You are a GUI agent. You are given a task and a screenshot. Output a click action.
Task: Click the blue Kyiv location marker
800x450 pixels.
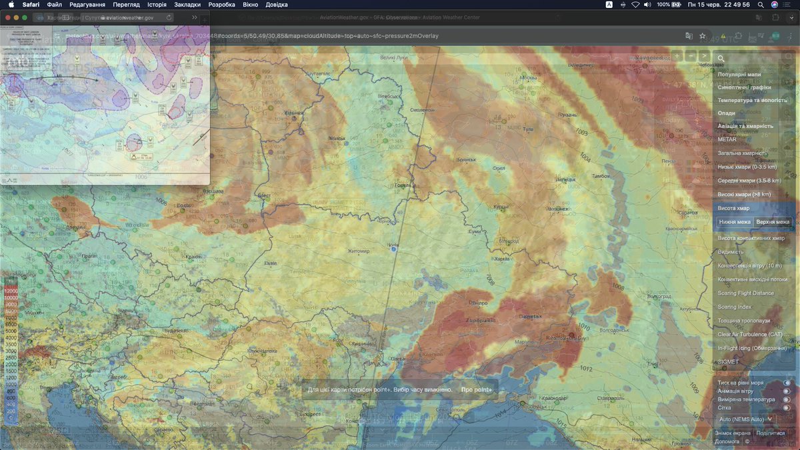click(x=394, y=249)
